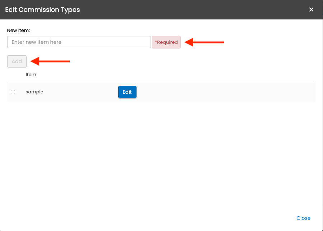Click the red arrow pointing at *Required

tap(207, 42)
